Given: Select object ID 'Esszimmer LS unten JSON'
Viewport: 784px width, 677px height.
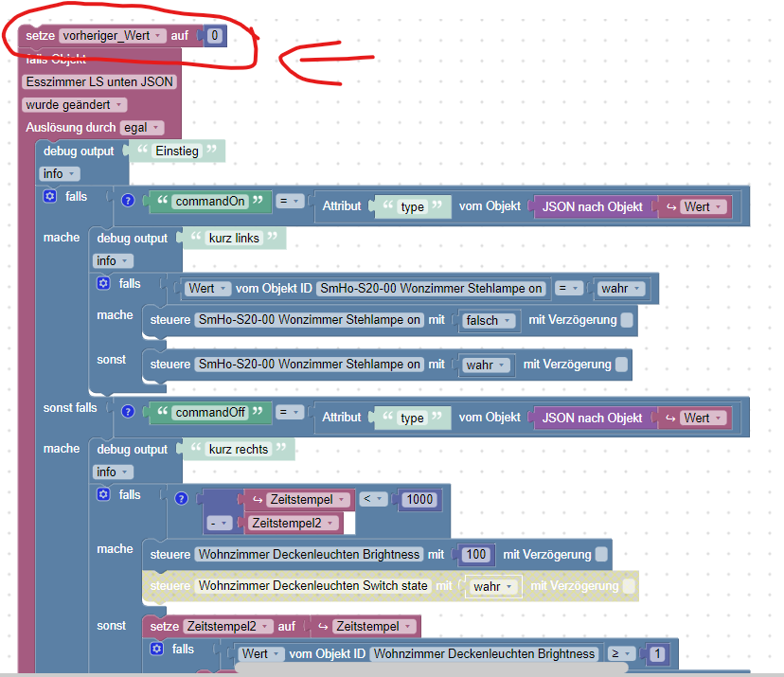Looking at the screenshot, I should (x=99, y=81).
